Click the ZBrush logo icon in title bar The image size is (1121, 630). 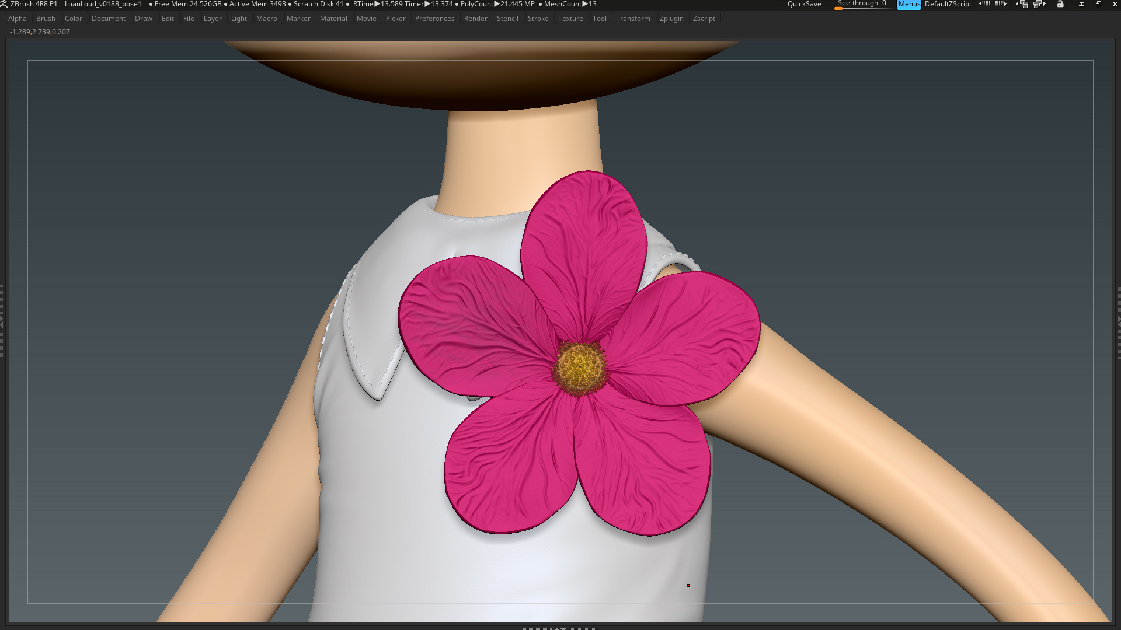[x=4, y=4]
